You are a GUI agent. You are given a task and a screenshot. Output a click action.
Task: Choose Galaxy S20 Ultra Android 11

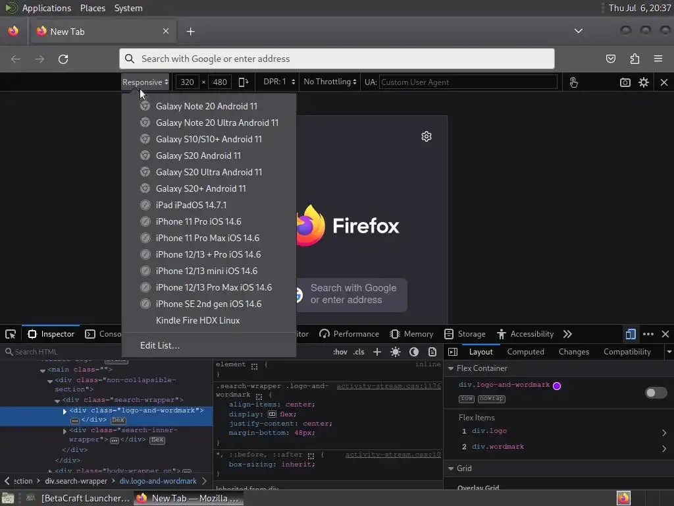point(209,172)
